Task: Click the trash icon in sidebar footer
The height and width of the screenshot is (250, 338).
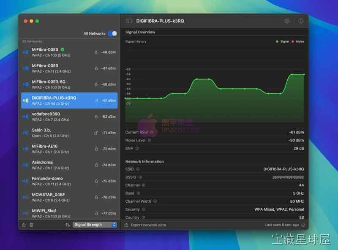Action: point(31,225)
